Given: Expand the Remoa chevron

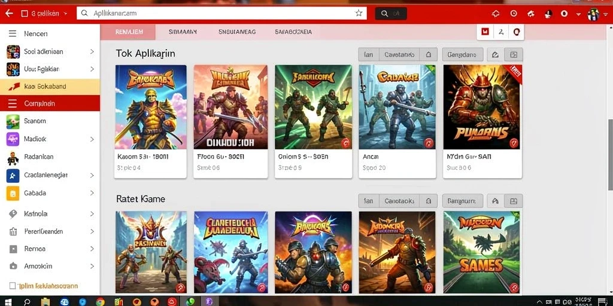Looking at the screenshot, I should pos(92,249).
